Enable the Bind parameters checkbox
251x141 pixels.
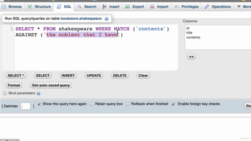coord(5,93)
